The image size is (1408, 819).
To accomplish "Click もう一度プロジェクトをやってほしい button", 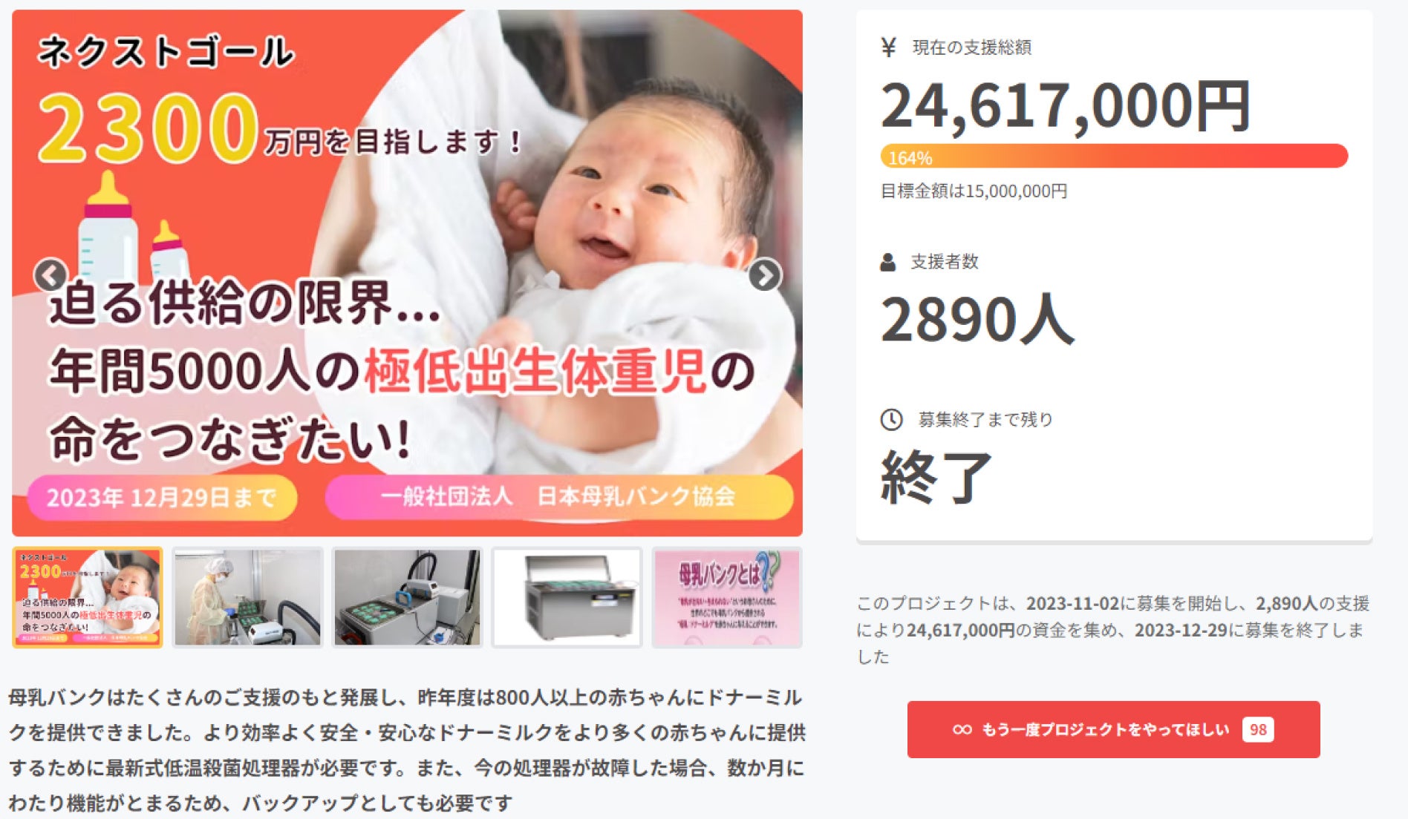I will pyautogui.click(x=1113, y=729).
